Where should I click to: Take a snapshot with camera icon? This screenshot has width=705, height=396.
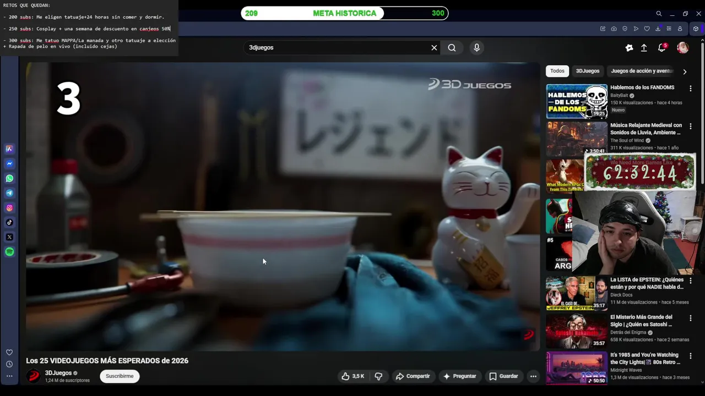(614, 29)
